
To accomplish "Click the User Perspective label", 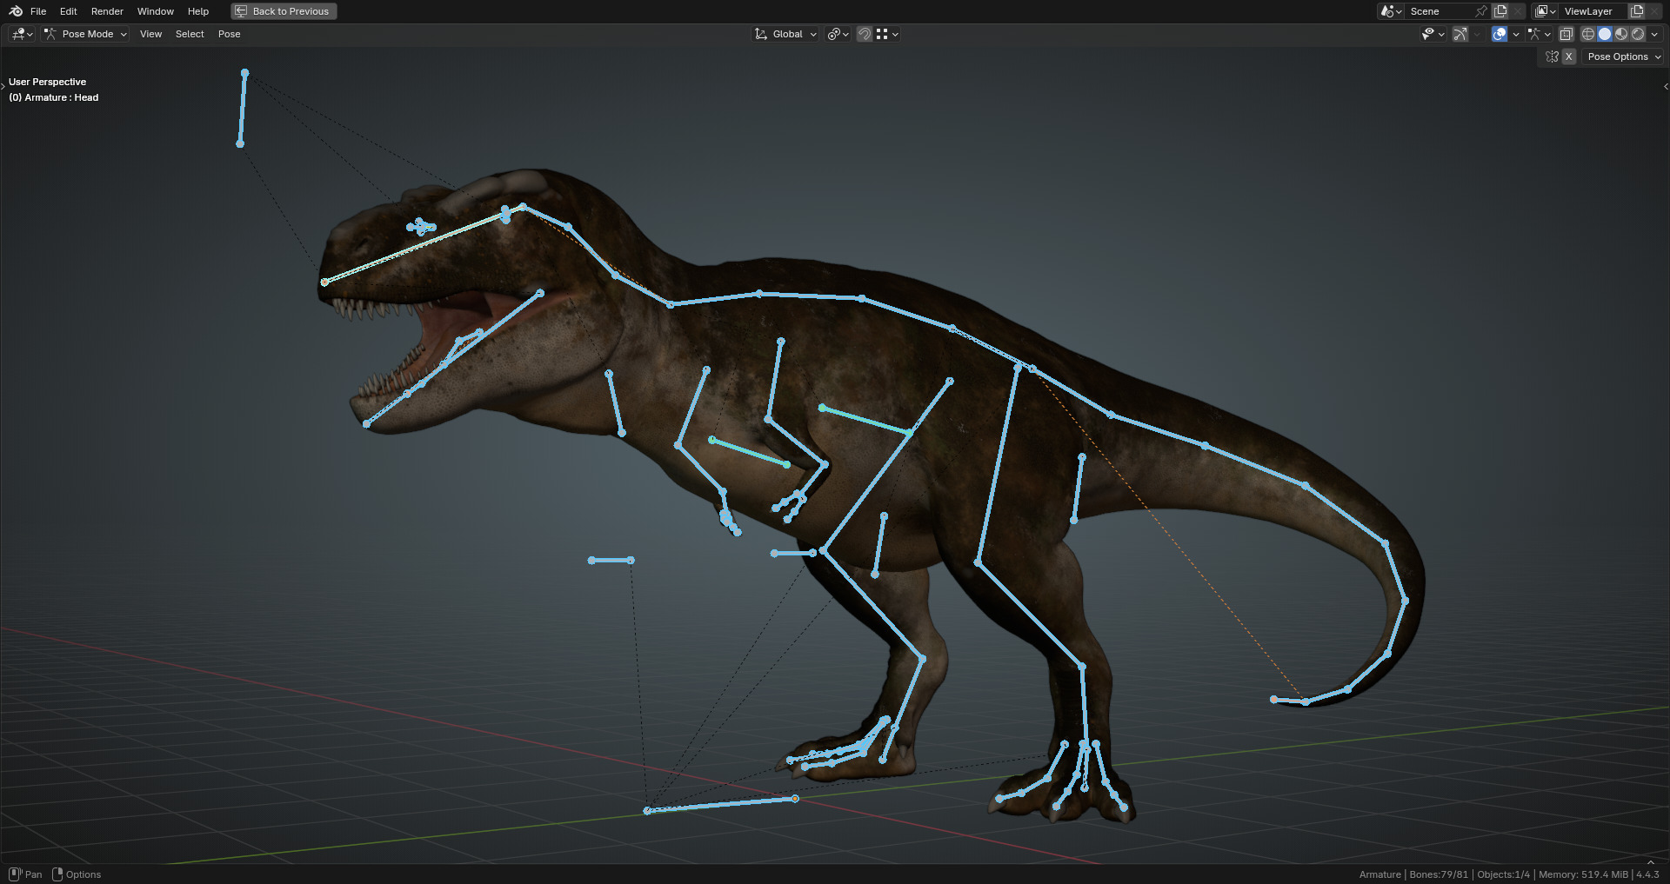I will (47, 82).
